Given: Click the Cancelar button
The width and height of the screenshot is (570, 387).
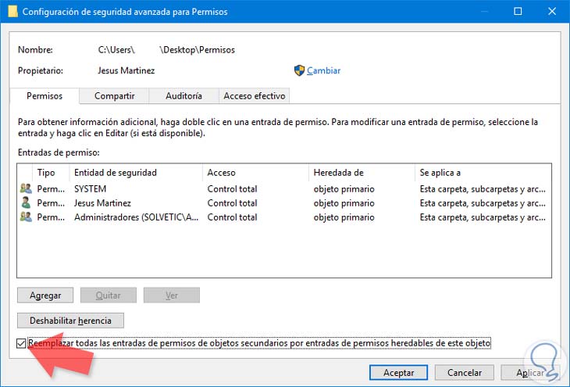Looking at the screenshot, I should (464, 373).
